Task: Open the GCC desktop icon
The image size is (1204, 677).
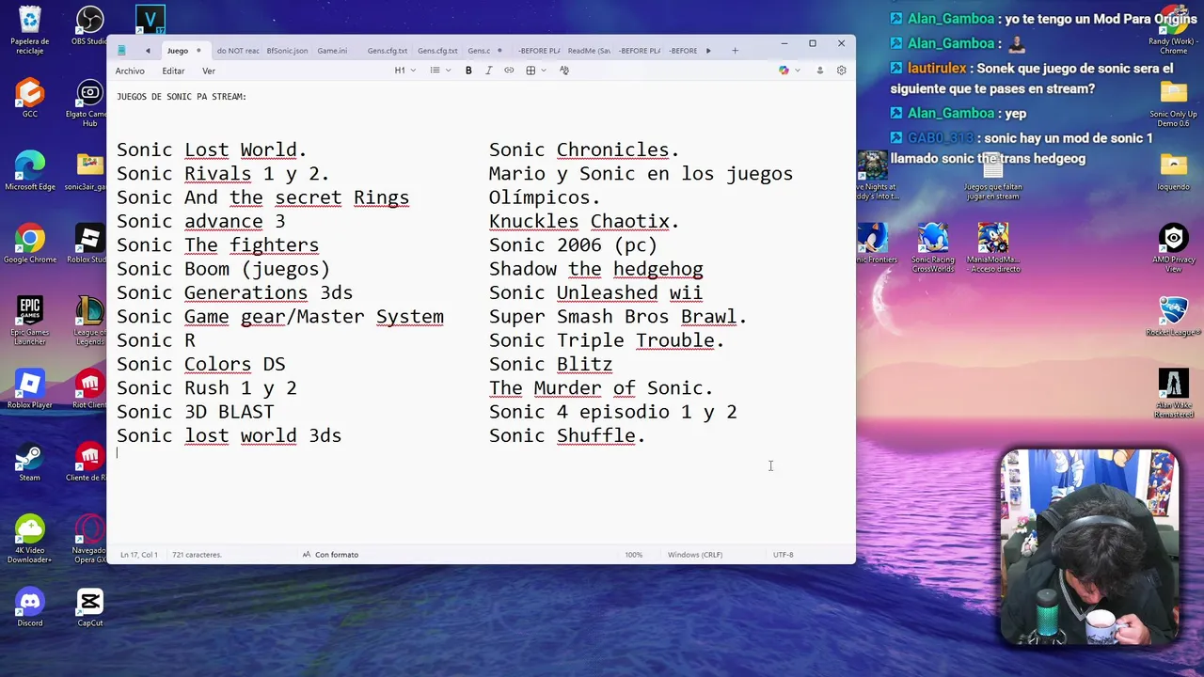Action: tap(30, 98)
